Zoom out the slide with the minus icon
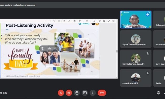 (x=46, y=21)
